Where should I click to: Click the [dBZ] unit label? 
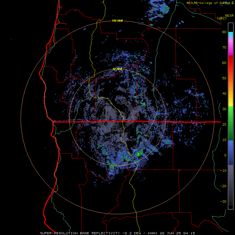click(222, 18)
